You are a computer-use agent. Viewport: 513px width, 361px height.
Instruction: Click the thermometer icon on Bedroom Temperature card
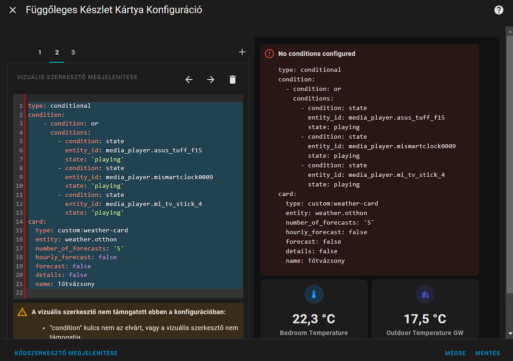click(x=313, y=295)
